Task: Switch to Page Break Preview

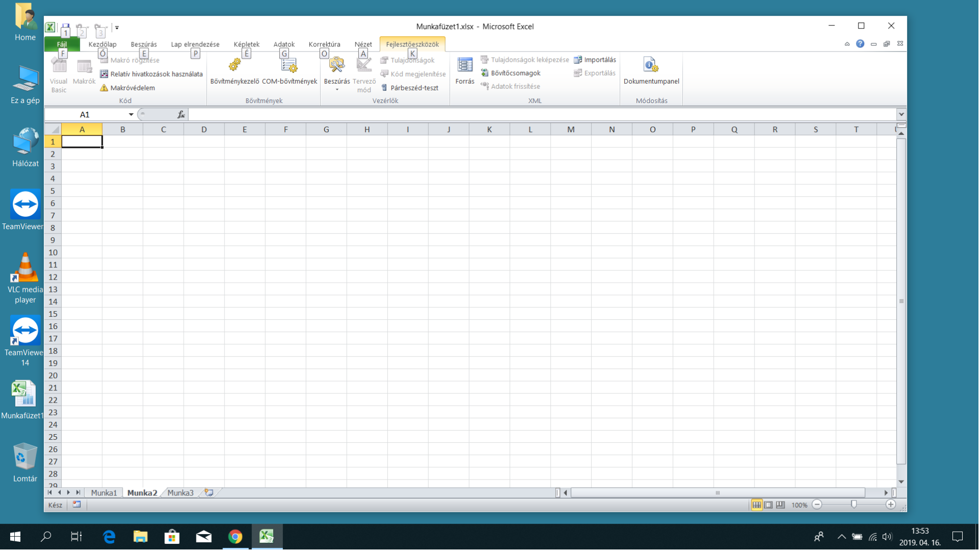Action: (780, 505)
